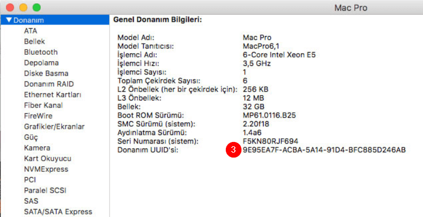Click the Toplam Çekirdek Sayısı label
Screen dimensions: 423x217
(x=159, y=81)
